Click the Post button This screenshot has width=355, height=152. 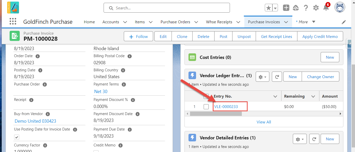coord(224,36)
